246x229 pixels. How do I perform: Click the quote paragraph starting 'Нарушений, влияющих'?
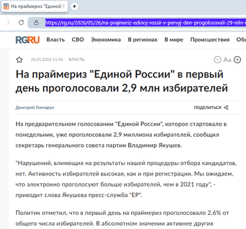126,179
